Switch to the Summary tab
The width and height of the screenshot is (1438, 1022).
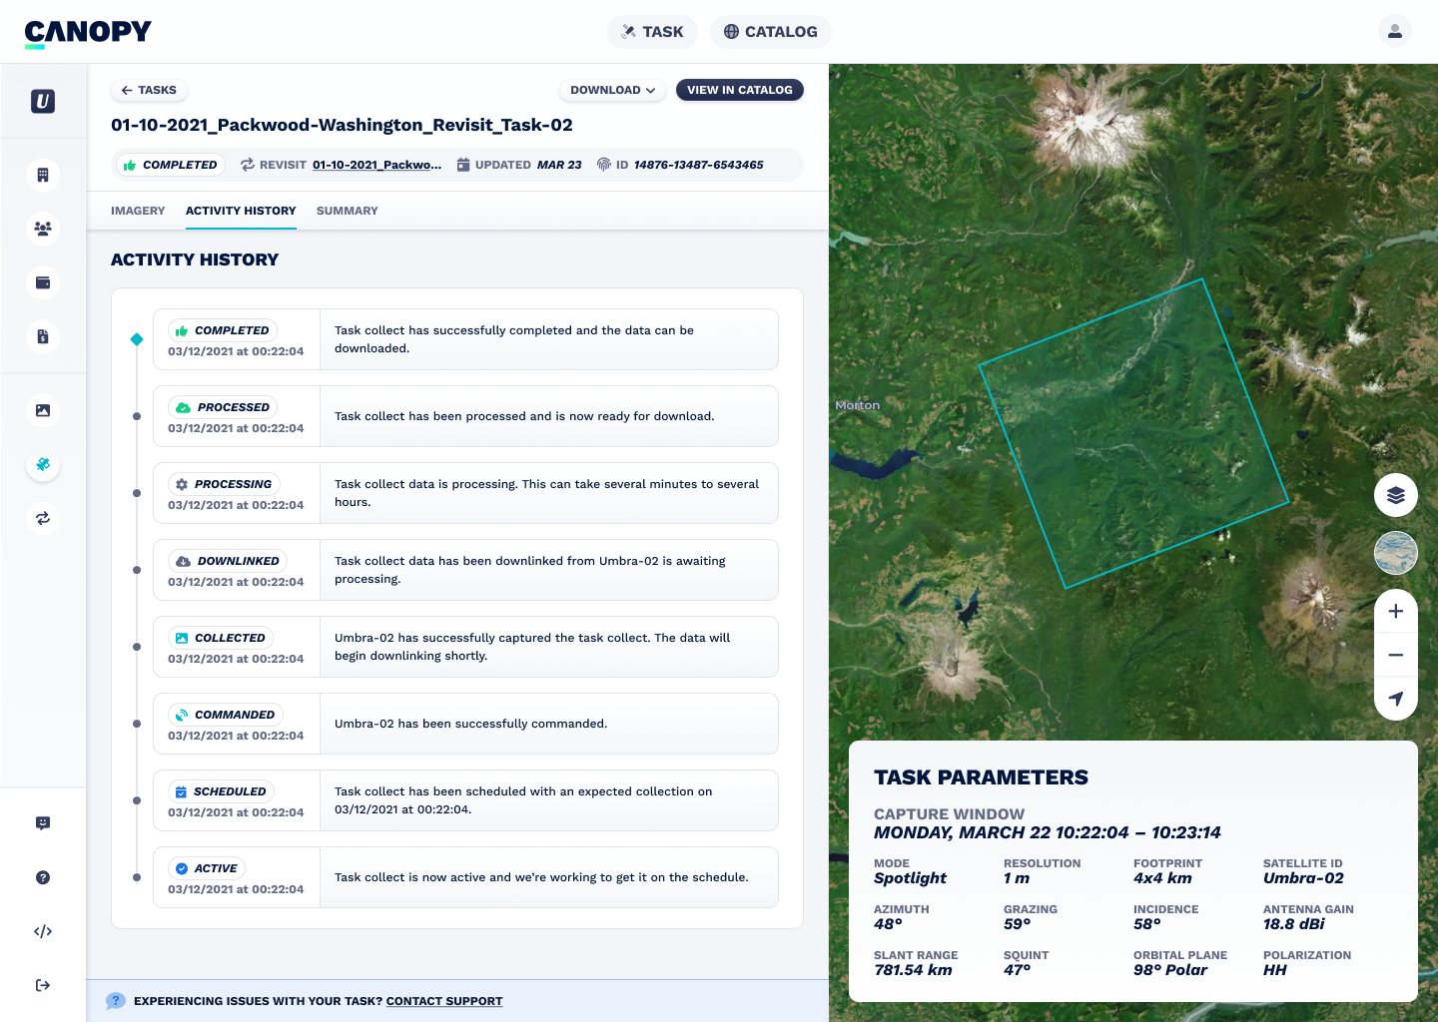(348, 211)
